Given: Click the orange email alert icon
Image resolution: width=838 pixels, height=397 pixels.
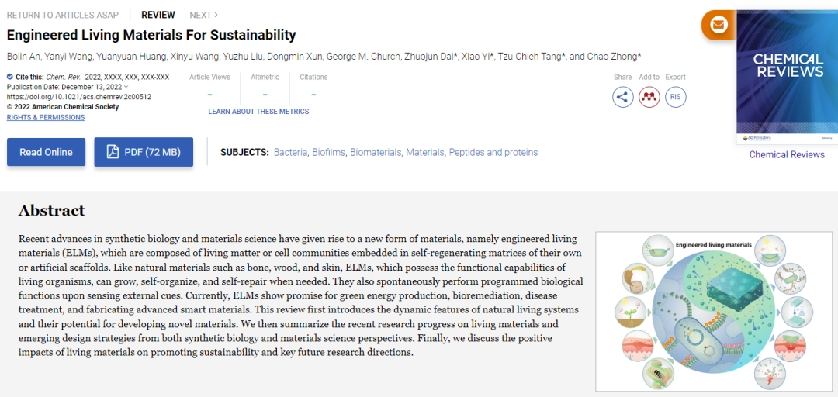Looking at the screenshot, I should 719,25.
